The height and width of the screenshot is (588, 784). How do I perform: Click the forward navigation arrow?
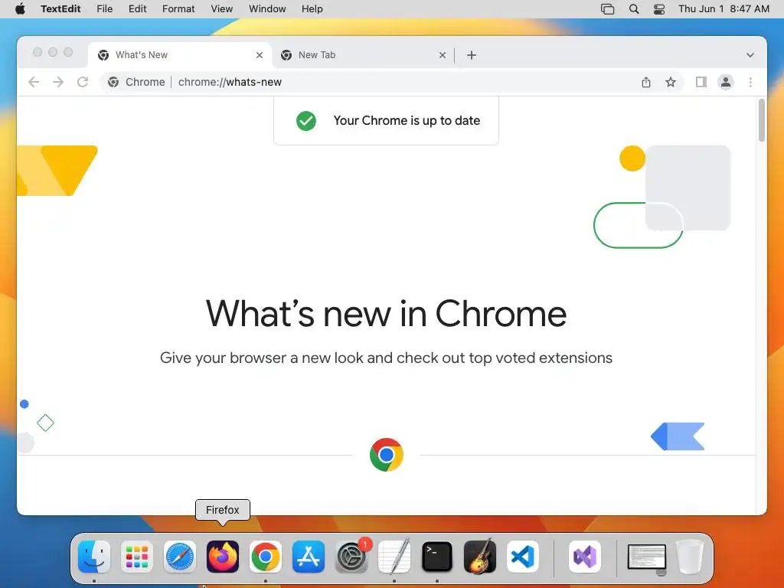(58, 82)
